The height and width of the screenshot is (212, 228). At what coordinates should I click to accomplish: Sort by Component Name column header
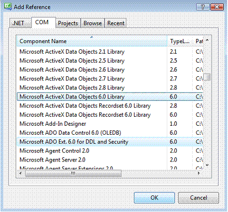tap(92, 41)
